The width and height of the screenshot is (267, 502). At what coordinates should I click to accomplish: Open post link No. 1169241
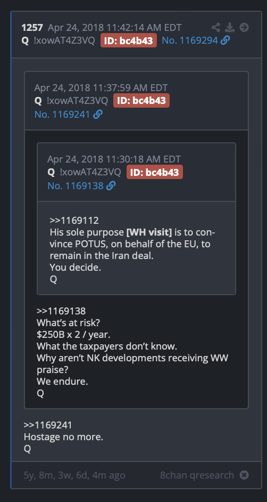coord(62,114)
